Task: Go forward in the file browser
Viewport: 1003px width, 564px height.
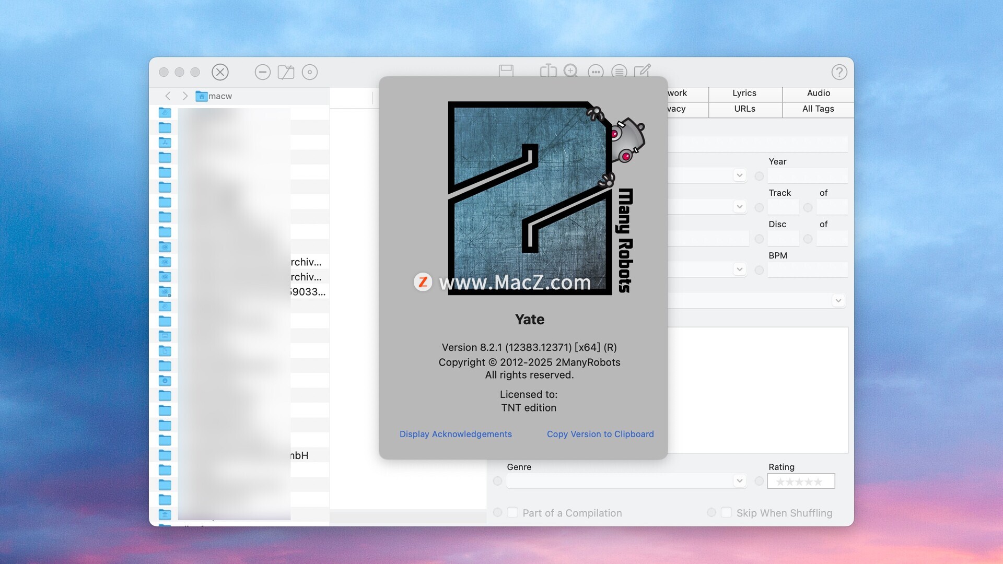Action: point(185,96)
